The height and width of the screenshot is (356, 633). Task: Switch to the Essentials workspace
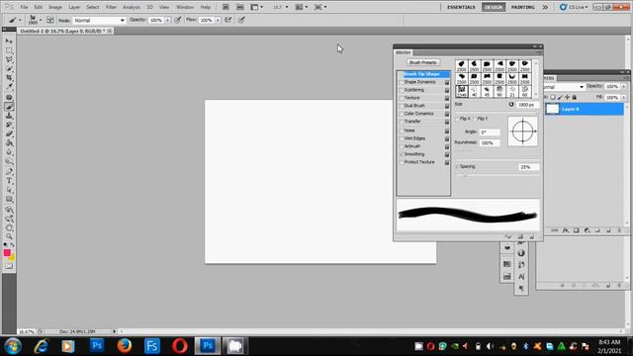point(461,7)
